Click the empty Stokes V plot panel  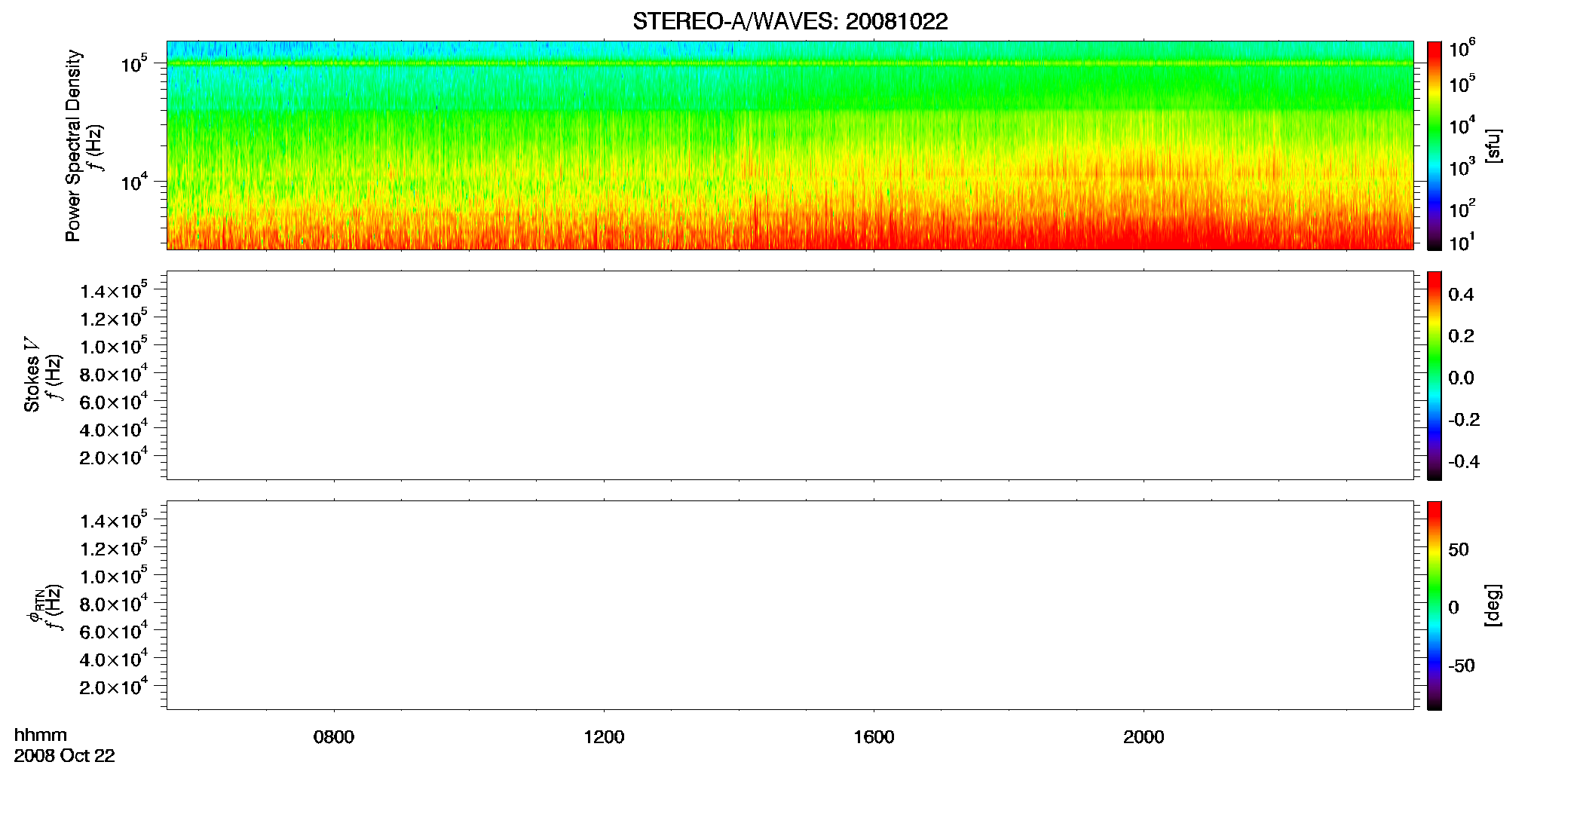tap(790, 375)
